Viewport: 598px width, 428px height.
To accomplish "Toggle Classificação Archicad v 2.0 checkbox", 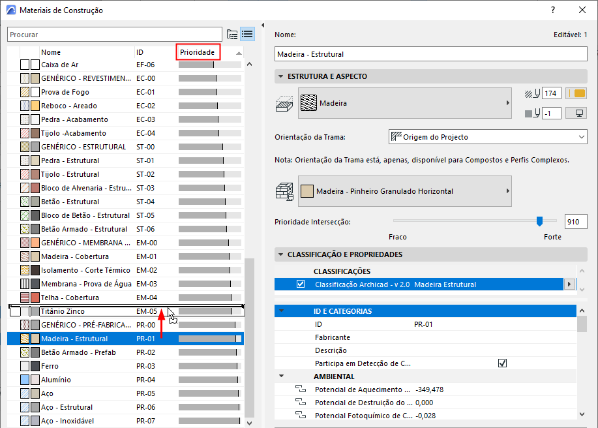I will [301, 284].
